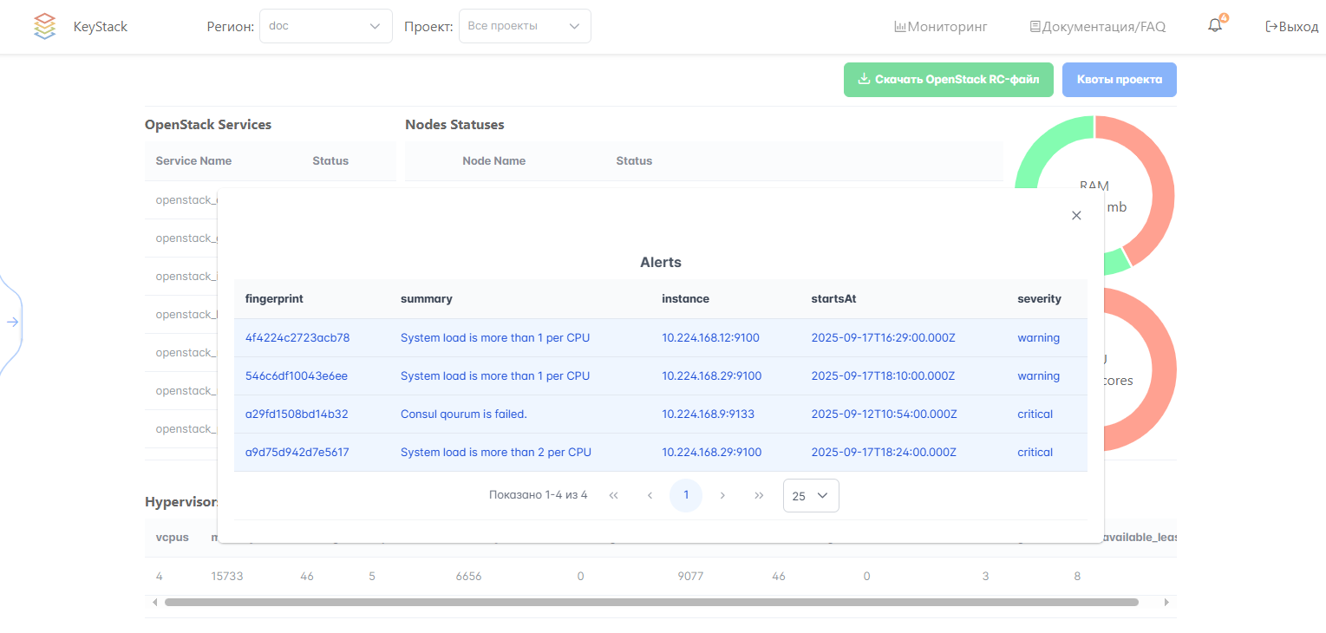This screenshot has height=633, width=1326.
Task: Jump to last page using double-right arrow
Action: coord(759,494)
